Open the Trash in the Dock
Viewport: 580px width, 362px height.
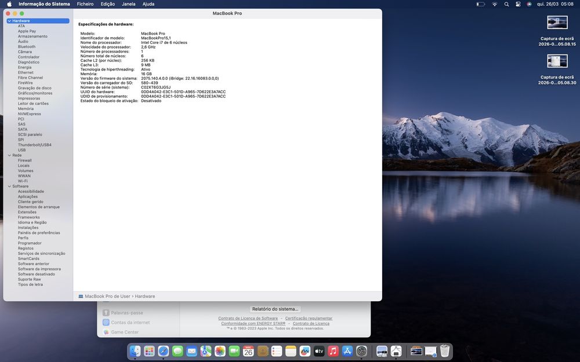click(x=445, y=351)
